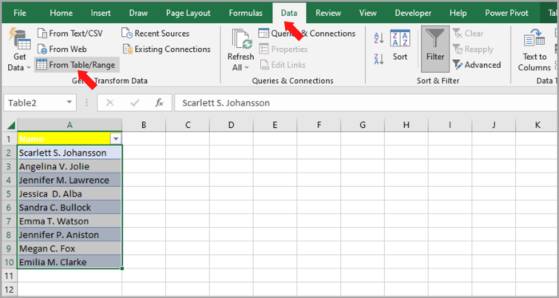The image size is (559, 298).
Task: Open the Name Box dropdown arrow
Action: point(69,103)
